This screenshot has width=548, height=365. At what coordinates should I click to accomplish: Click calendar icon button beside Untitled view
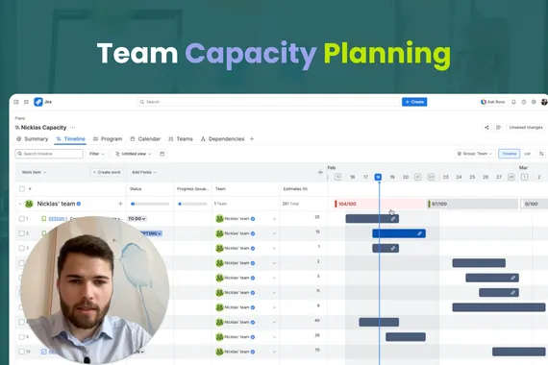162,154
